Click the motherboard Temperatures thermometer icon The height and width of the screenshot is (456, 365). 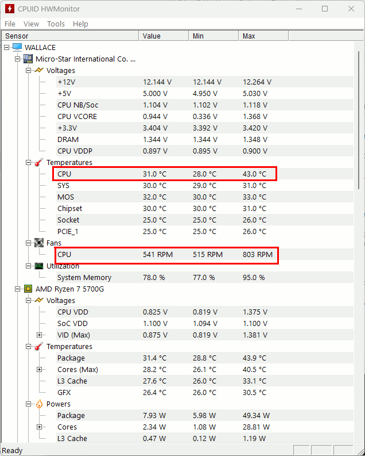tap(39, 162)
